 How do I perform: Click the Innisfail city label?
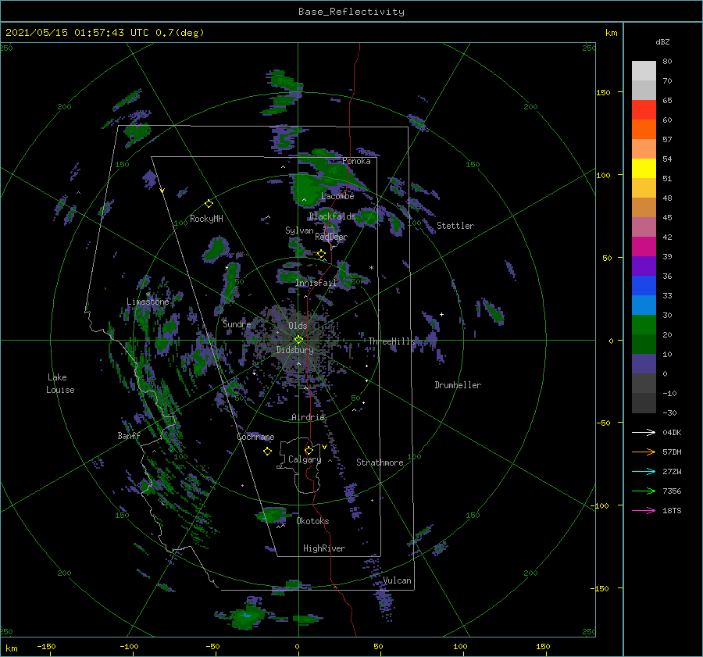(316, 283)
